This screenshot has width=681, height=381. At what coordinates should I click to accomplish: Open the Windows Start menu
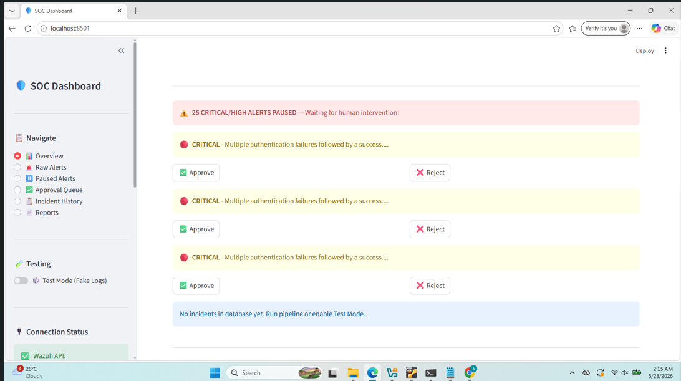(x=215, y=373)
